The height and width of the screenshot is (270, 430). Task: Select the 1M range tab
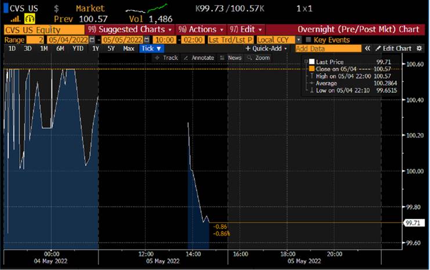point(44,49)
